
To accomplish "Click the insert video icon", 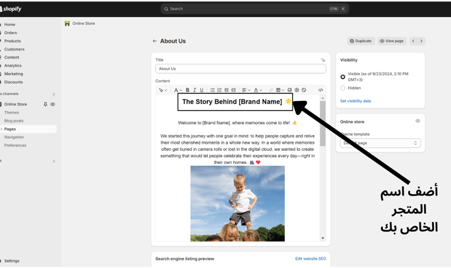I will pyautogui.click(x=297, y=90).
